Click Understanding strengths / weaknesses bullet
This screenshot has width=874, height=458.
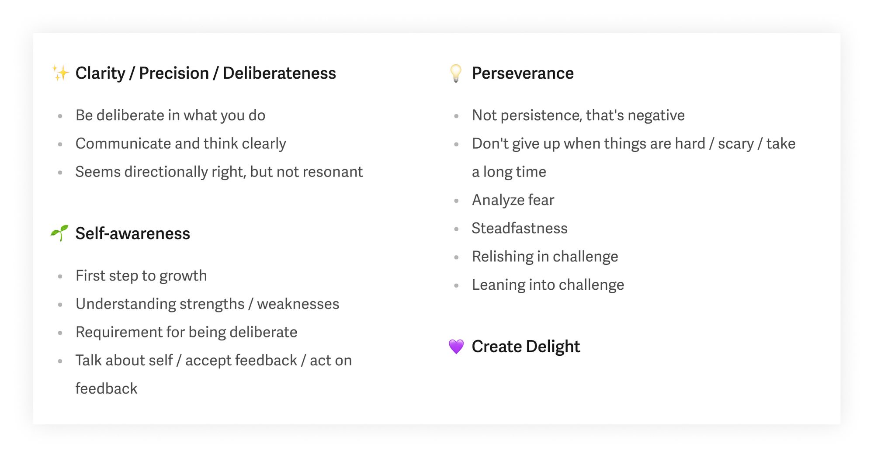click(208, 304)
